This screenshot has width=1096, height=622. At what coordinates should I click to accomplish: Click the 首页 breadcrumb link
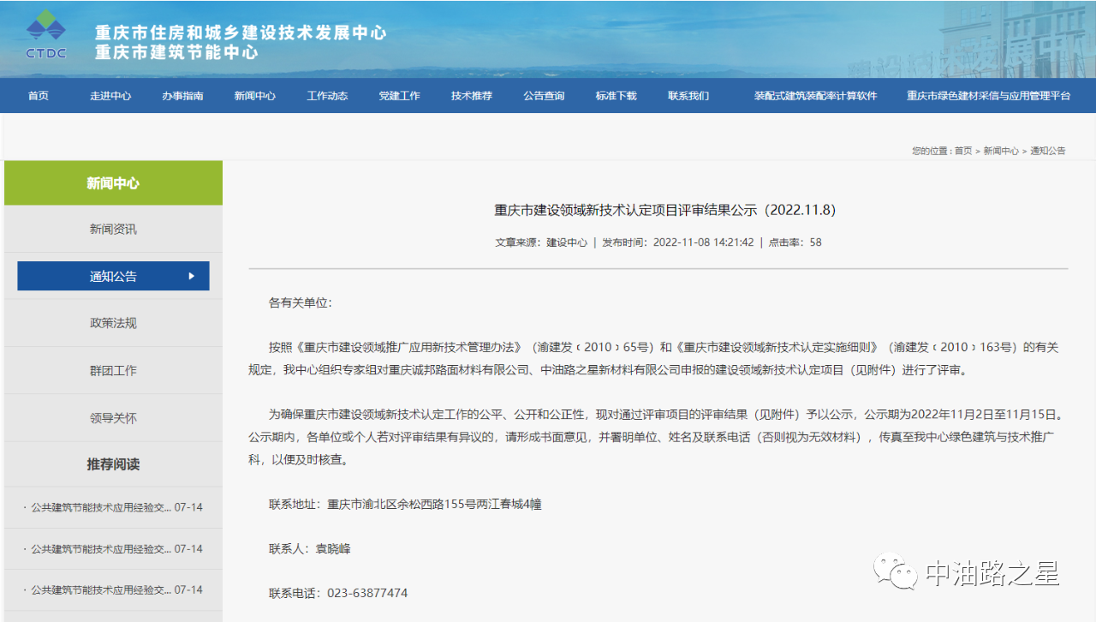pyautogui.click(x=963, y=151)
